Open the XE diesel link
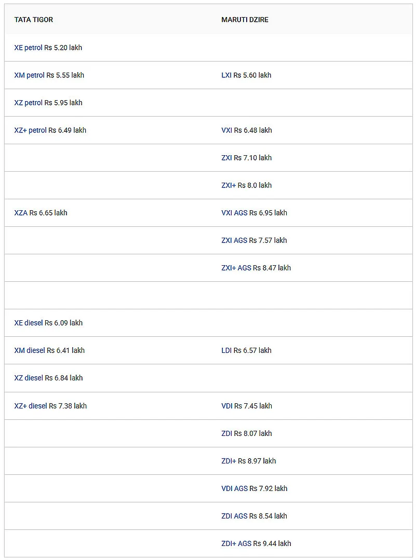Image resolution: width=416 pixels, height=560 pixels. click(29, 323)
